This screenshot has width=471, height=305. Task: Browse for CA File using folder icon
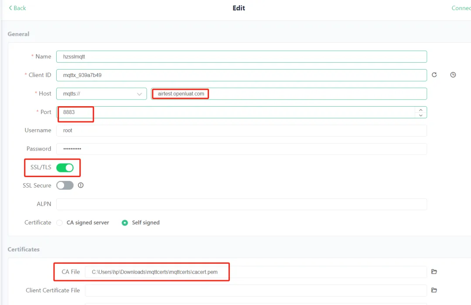(434, 272)
